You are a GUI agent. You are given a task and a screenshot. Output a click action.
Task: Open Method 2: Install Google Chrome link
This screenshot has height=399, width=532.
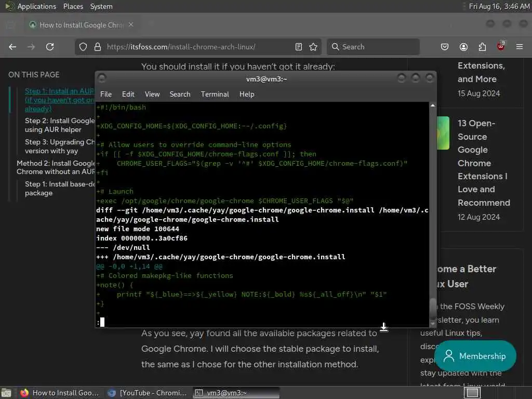tap(56, 167)
